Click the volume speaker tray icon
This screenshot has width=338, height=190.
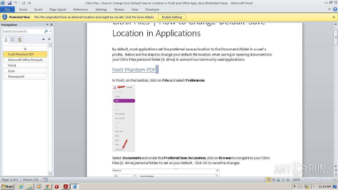pyautogui.click(x=300, y=187)
